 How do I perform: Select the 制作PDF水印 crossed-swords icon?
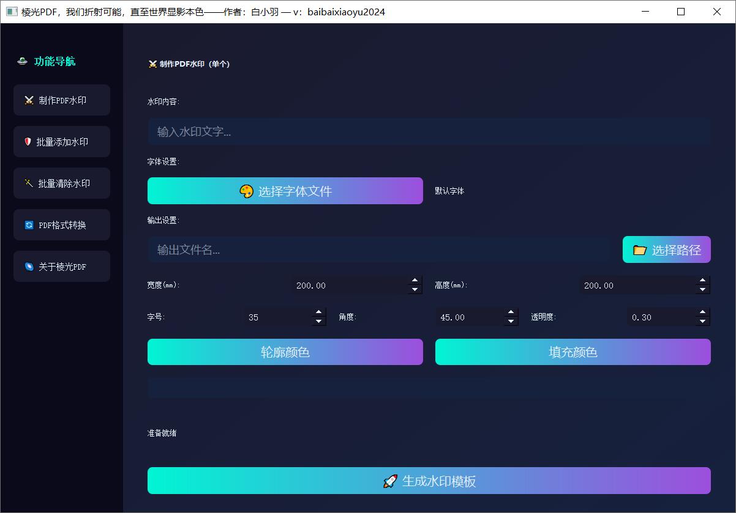click(29, 100)
